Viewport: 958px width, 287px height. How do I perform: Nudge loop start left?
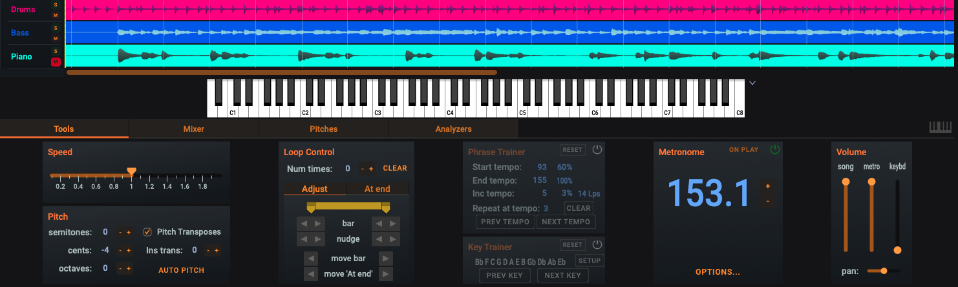click(304, 239)
